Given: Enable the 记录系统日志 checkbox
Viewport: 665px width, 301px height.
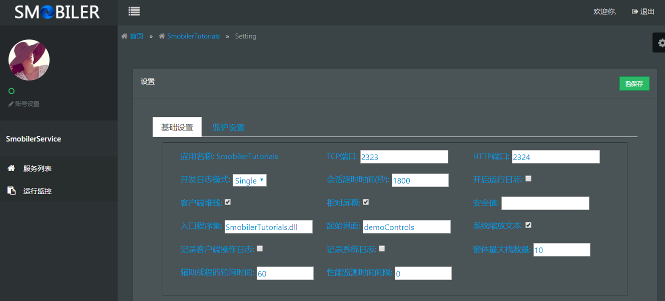Looking at the screenshot, I should [x=382, y=248].
